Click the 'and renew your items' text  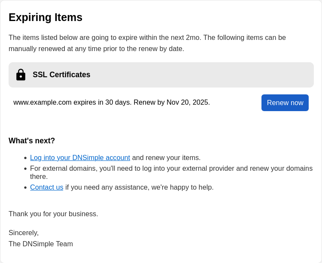point(166,157)
